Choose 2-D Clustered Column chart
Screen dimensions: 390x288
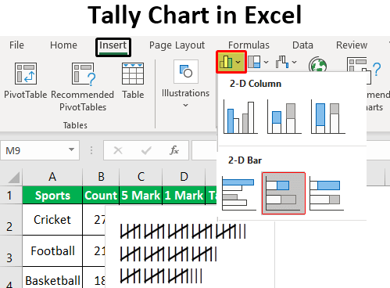click(241, 117)
